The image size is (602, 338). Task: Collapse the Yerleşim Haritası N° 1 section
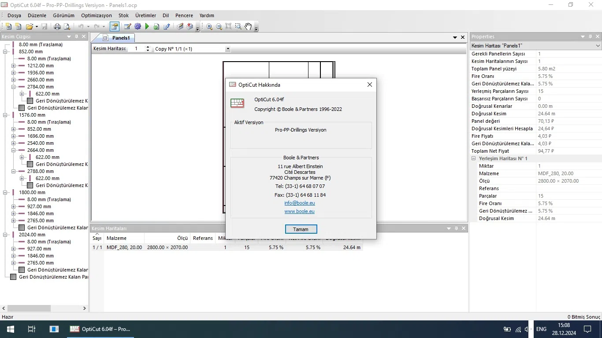(x=474, y=158)
